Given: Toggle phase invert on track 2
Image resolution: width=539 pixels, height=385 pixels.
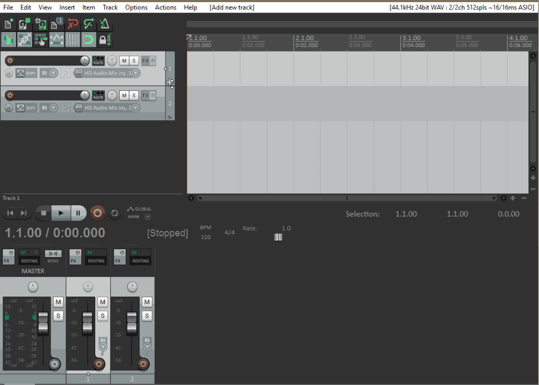Looking at the screenshot, I should tap(9, 108).
